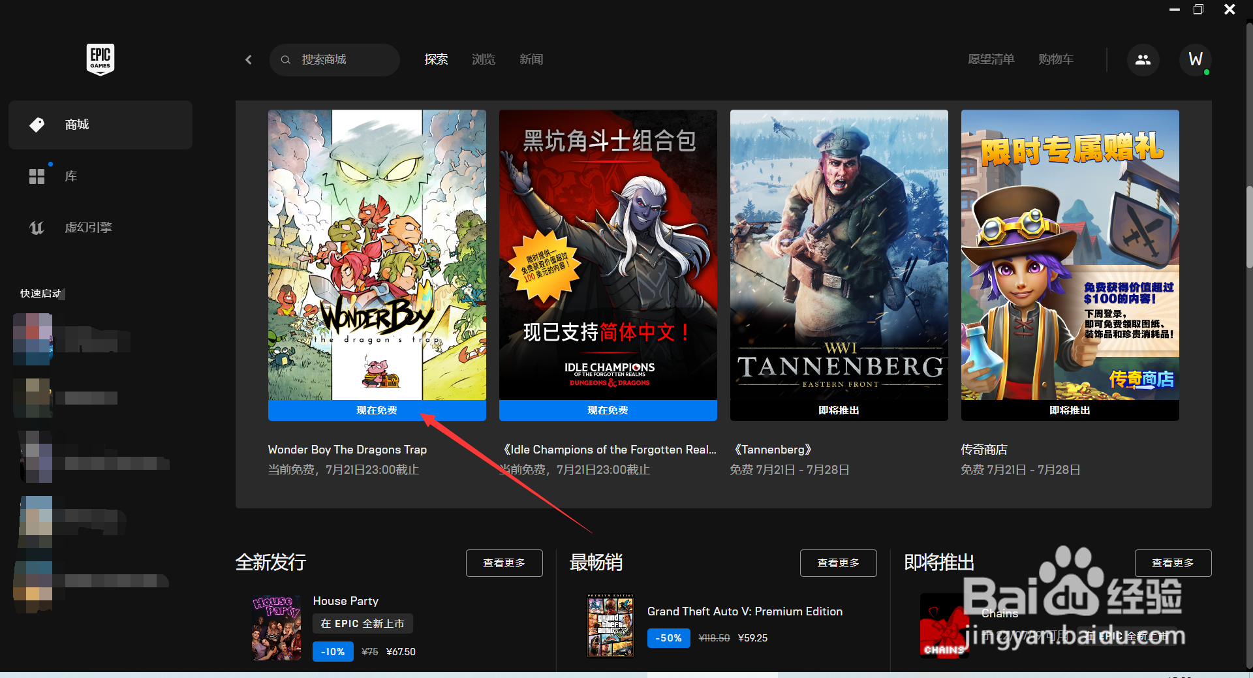Click 查看更多 beside 最畅销

tap(839, 563)
